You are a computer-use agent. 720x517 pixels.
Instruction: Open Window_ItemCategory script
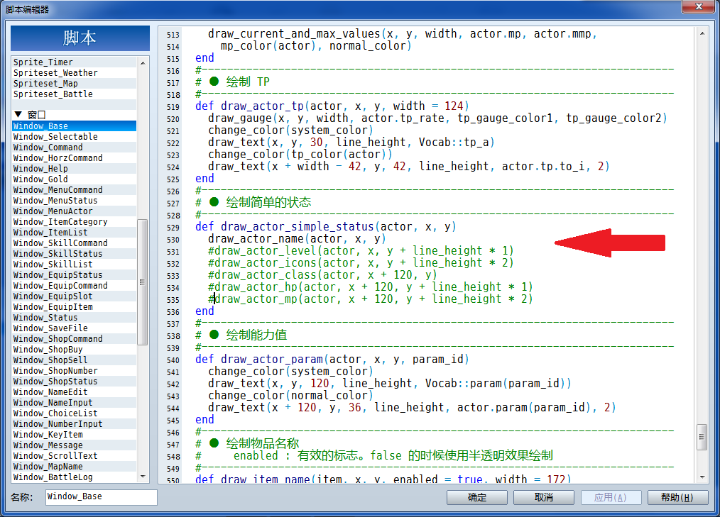coord(74,221)
